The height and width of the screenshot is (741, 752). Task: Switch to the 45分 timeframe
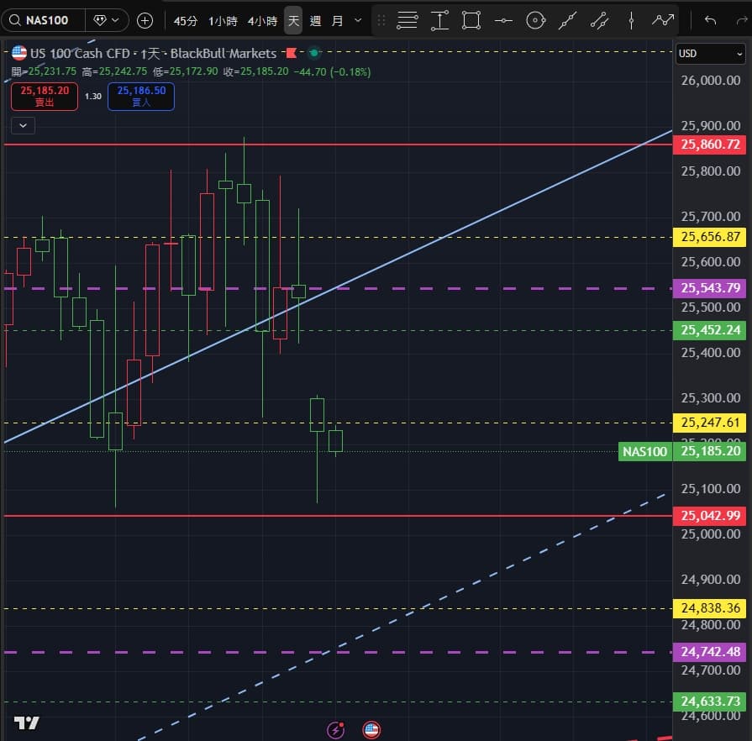click(186, 21)
